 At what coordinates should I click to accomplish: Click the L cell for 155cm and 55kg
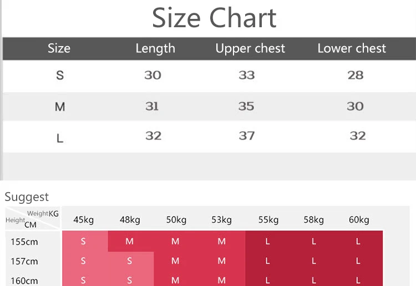[267, 242]
